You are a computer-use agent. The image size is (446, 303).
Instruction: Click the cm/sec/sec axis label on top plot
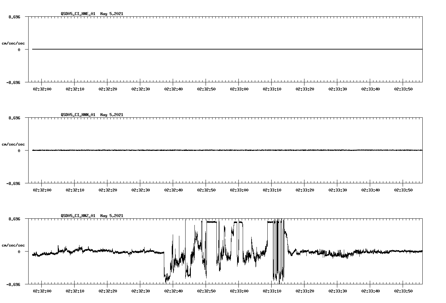(13, 43)
